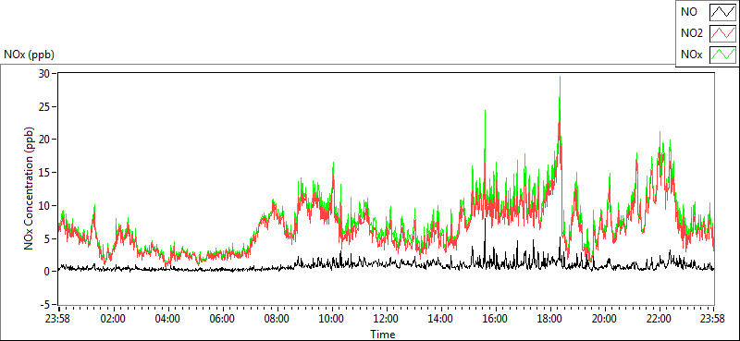Click the NO2 red legend line sample
The width and height of the screenshot is (740, 341).
(722, 33)
